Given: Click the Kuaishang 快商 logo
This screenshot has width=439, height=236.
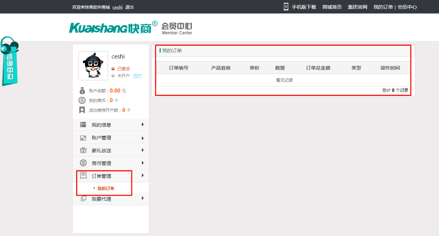Looking at the screenshot, I should coord(113,27).
